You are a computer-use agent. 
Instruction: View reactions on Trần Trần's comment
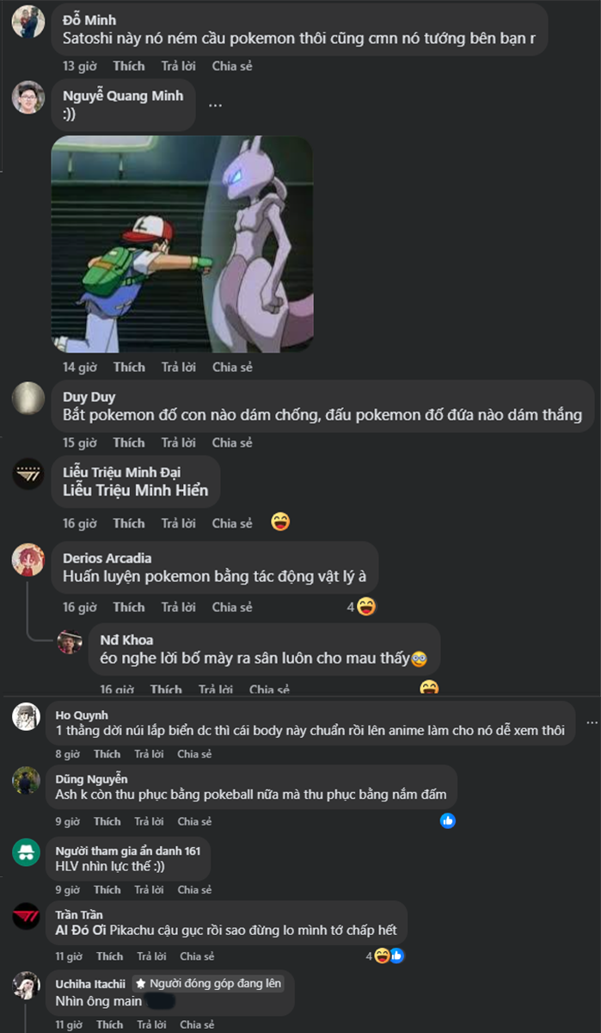pyautogui.click(x=383, y=956)
